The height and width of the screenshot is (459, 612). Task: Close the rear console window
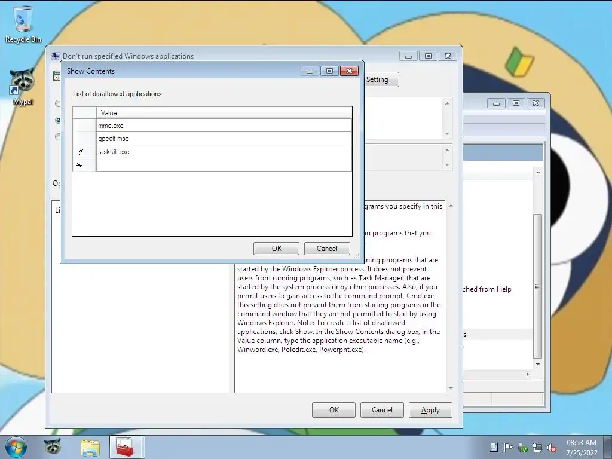pyautogui.click(x=535, y=103)
